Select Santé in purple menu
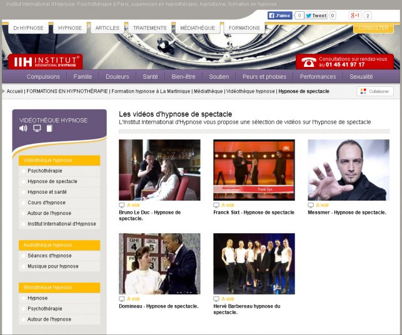402x335 pixels. tap(150, 77)
